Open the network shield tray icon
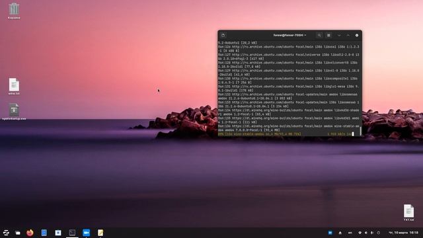 [360, 233]
